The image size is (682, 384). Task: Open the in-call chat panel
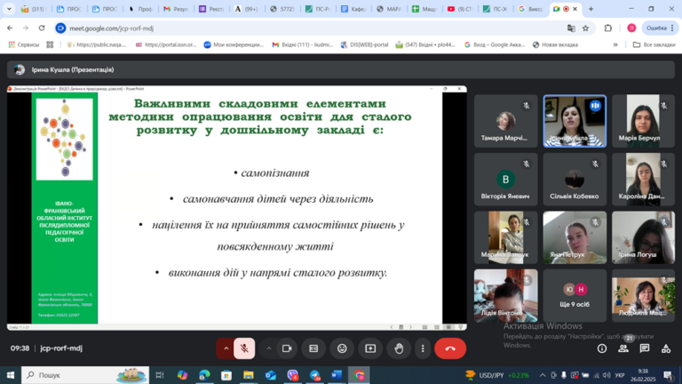tap(645, 348)
